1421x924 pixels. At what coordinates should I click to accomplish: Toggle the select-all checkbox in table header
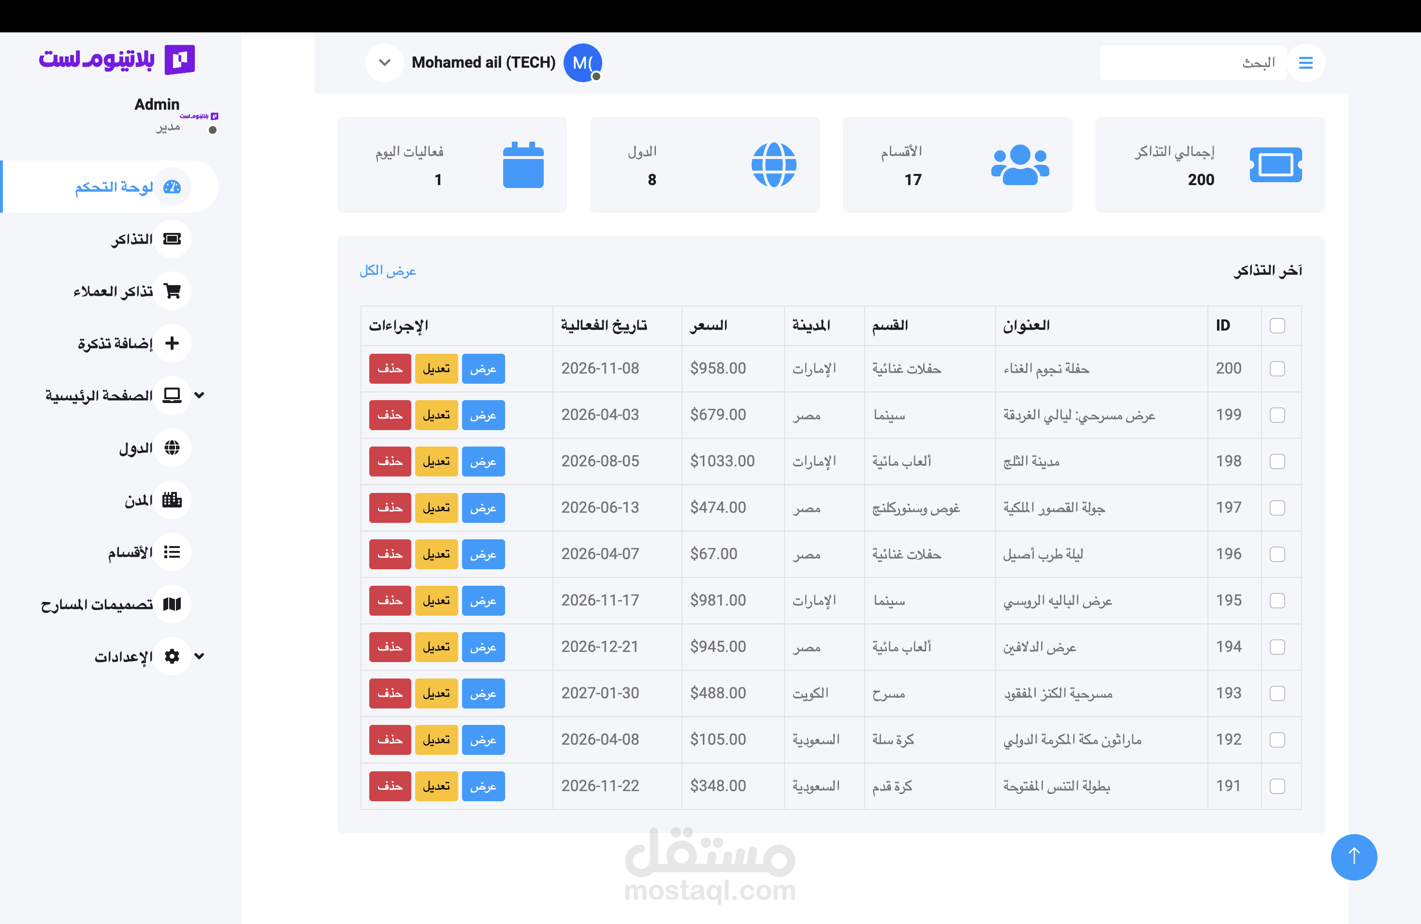[x=1276, y=325]
